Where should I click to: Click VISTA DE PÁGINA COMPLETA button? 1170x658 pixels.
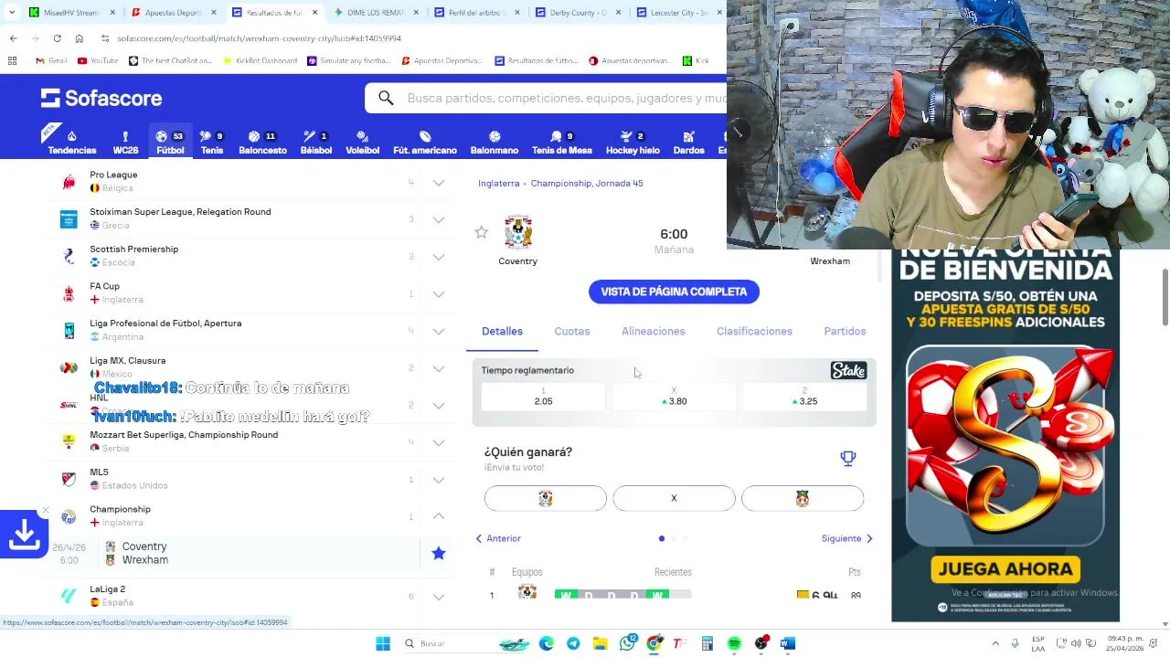click(x=674, y=292)
